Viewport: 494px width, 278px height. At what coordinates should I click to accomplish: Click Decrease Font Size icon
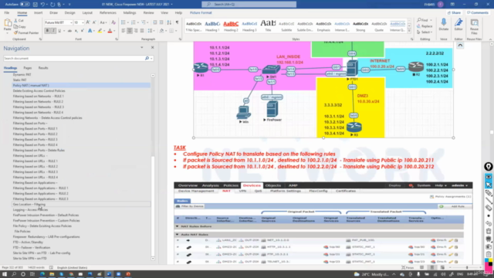tap(94, 22)
